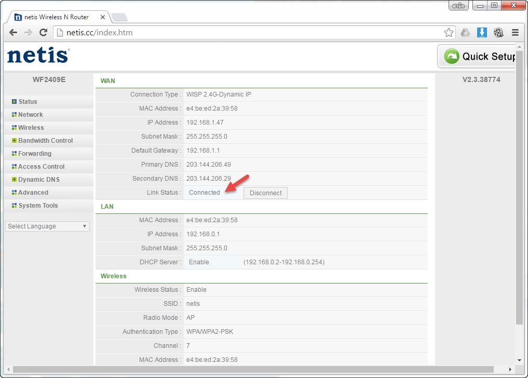Screen dimensions: 528x378
Task: Click DHCP Server Enable value
Action: pyautogui.click(x=199, y=262)
